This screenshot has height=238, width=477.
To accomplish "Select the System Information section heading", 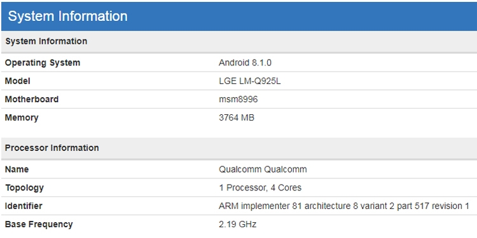I will point(46,41).
